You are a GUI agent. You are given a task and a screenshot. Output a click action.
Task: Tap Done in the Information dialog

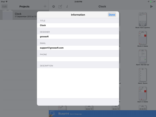click(112, 15)
